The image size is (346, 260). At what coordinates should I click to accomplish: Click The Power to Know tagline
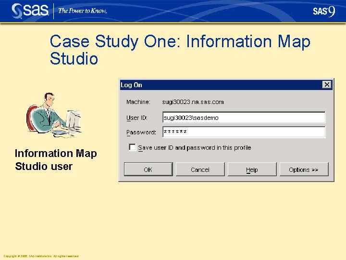coord(83,11)
